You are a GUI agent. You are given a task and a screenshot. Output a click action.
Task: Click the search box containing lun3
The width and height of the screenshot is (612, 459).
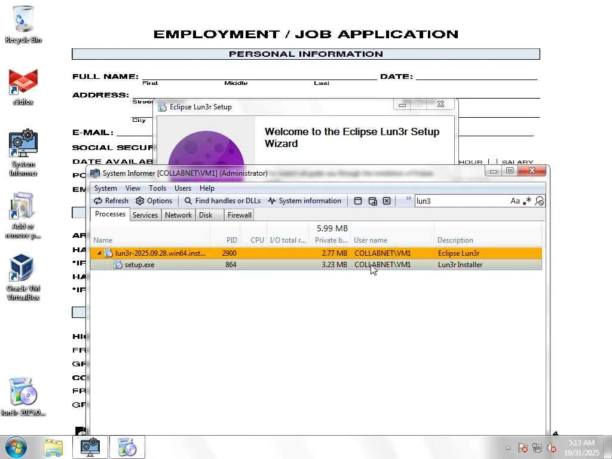click(462, 201)
